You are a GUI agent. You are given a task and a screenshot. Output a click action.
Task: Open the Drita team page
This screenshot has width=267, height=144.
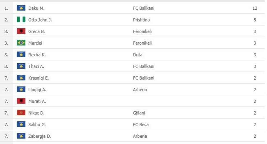[138, 55]
